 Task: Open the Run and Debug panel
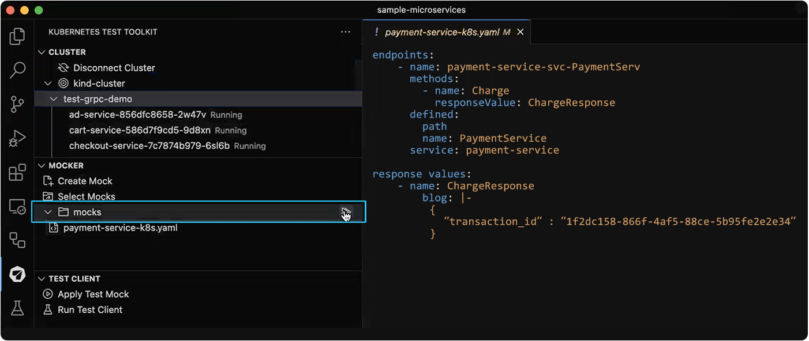pos(17,138)
